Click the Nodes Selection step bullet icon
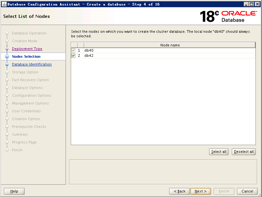 (7, 57)
